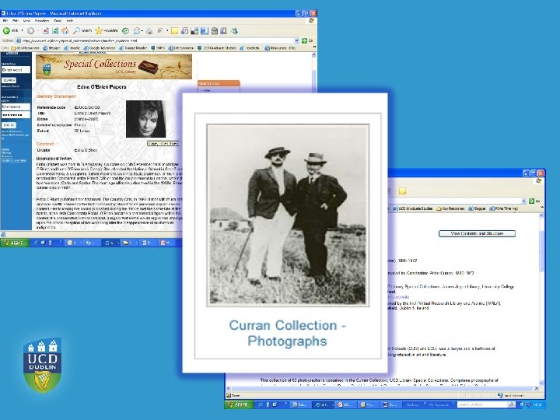Click 'Edna O'Brien Papers' page heading
The height and width of the screenshot is (420, 560).
[102, 87]
